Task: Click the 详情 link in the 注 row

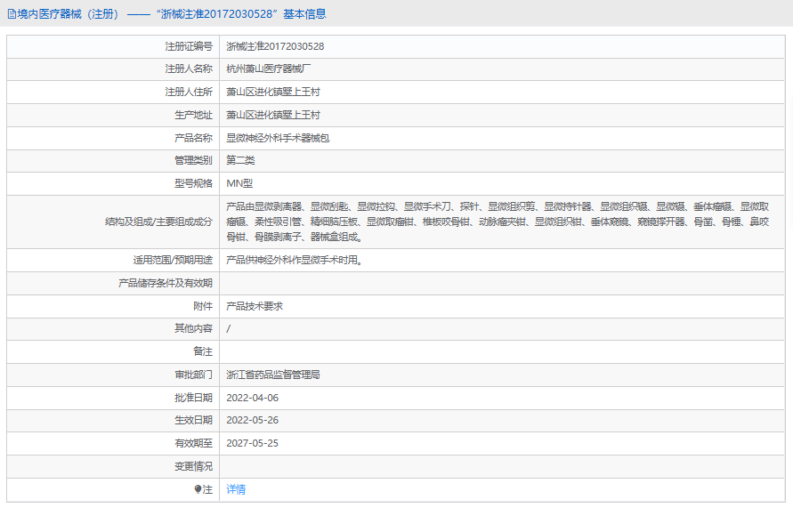Action: pyautogui.click(x=236, y=489)
